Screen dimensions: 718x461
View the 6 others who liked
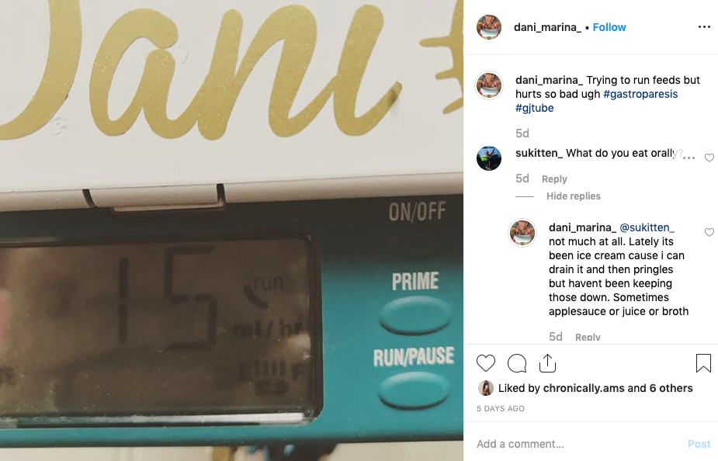[x=671, y=388]
